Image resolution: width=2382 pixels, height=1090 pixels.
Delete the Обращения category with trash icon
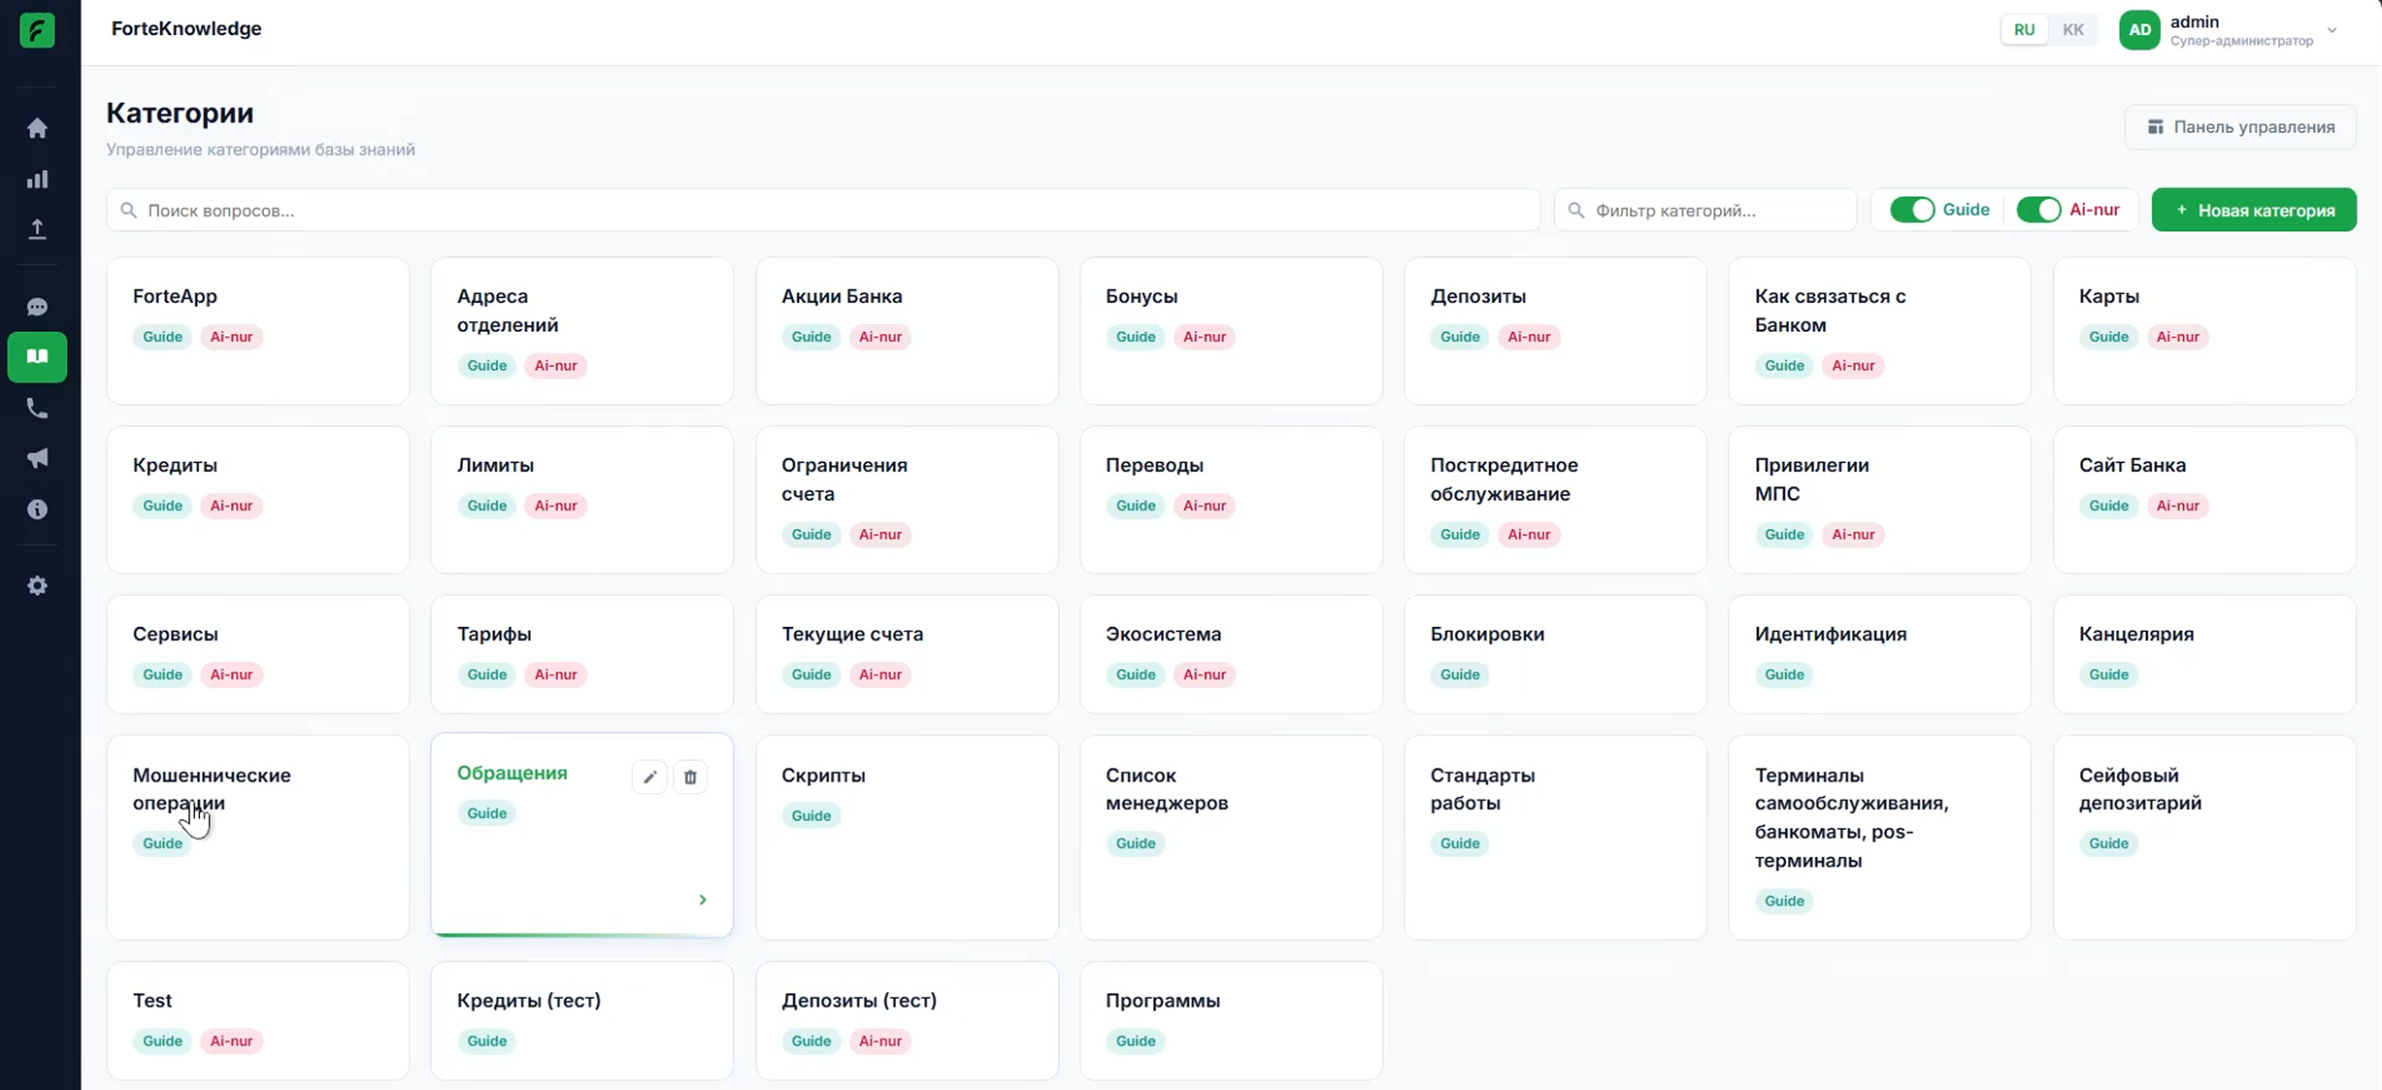click(690, 776)
